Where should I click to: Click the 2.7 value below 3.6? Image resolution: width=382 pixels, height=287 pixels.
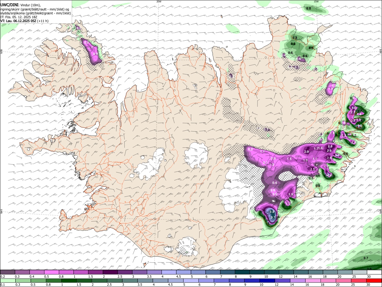click(353, 112)
